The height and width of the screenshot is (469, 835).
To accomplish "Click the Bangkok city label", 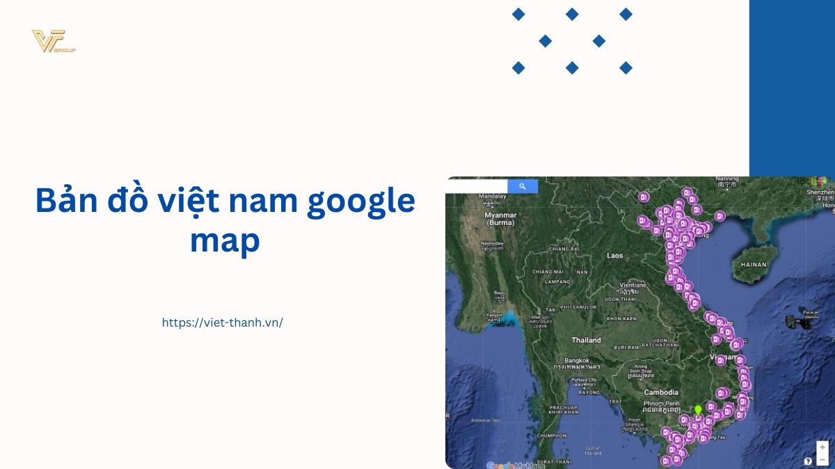I will [x=577, y=361].
